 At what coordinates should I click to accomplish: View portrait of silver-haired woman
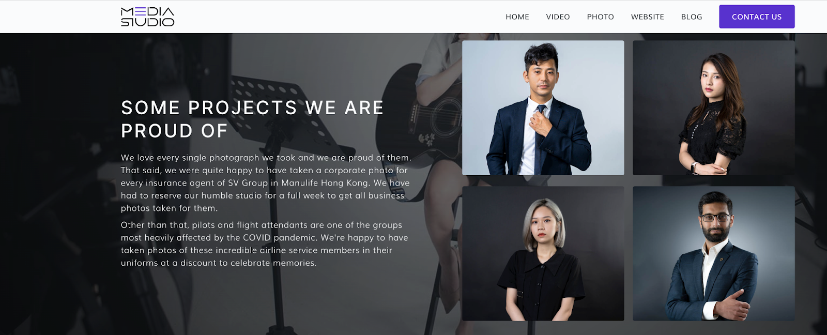543,253
